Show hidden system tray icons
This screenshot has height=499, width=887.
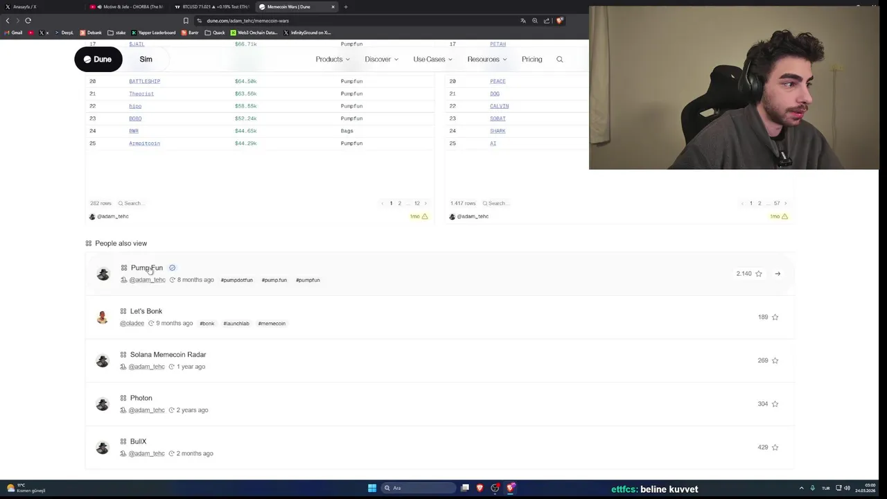tap(802, 488)
